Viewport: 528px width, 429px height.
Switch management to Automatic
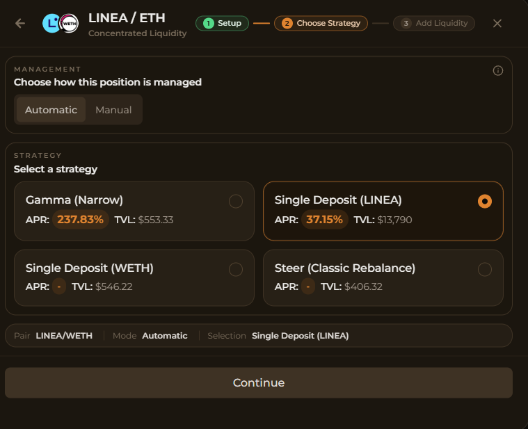(x=51, y=110)
